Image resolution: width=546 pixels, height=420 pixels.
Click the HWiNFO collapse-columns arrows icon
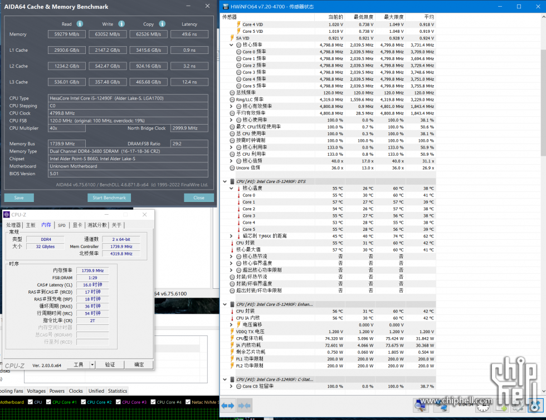click(244, 406)
